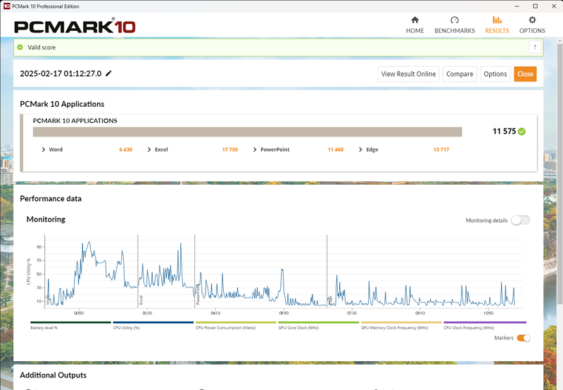Click the Excel score value 17 750
563x390 pixels.
click(x=230, y=150)
